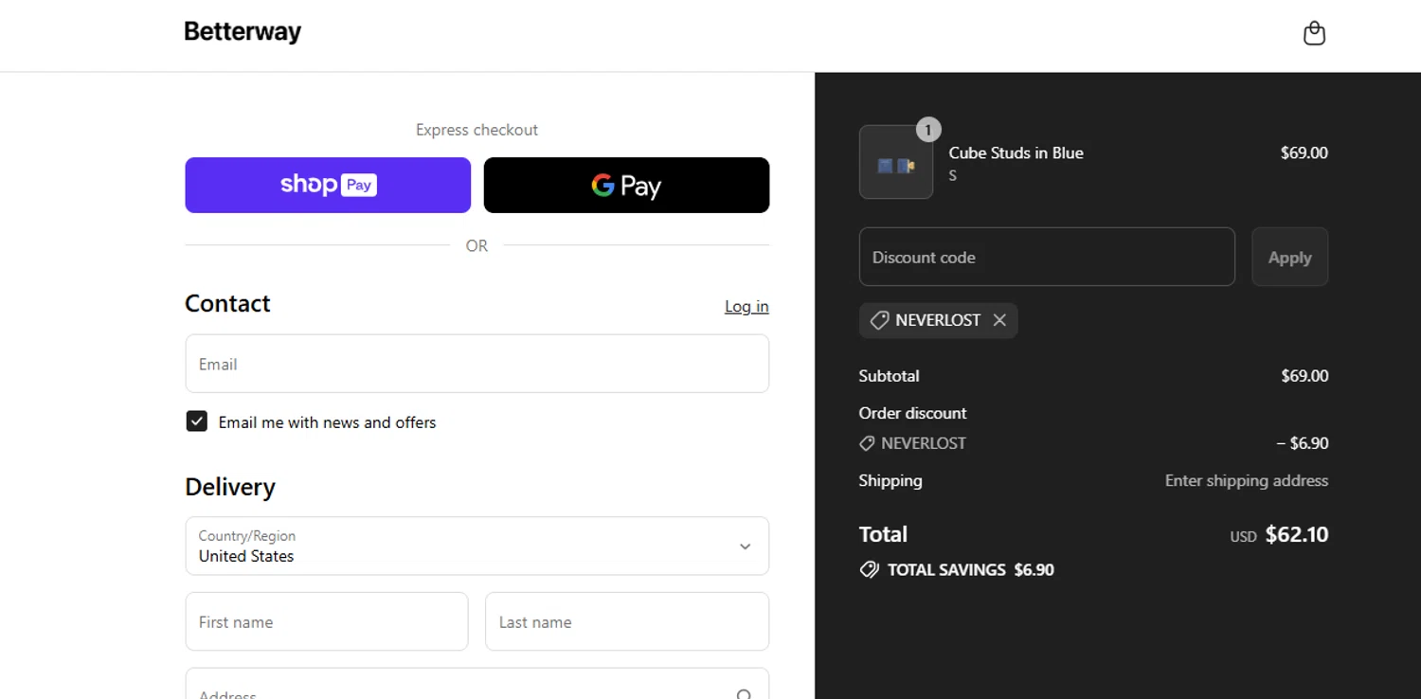Focus the Discount code field
Viewport: 1421px width, 699px height.
(x=1047, y=257)
